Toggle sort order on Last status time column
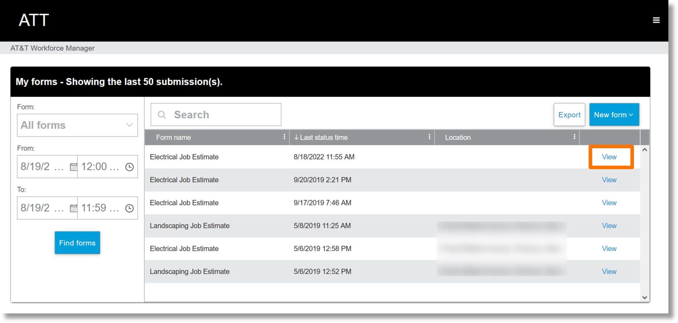 point(296,137)
